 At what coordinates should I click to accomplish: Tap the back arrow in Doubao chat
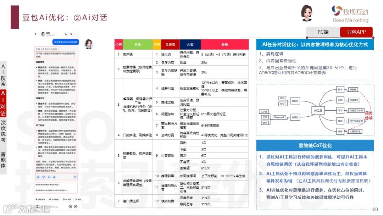36,34
